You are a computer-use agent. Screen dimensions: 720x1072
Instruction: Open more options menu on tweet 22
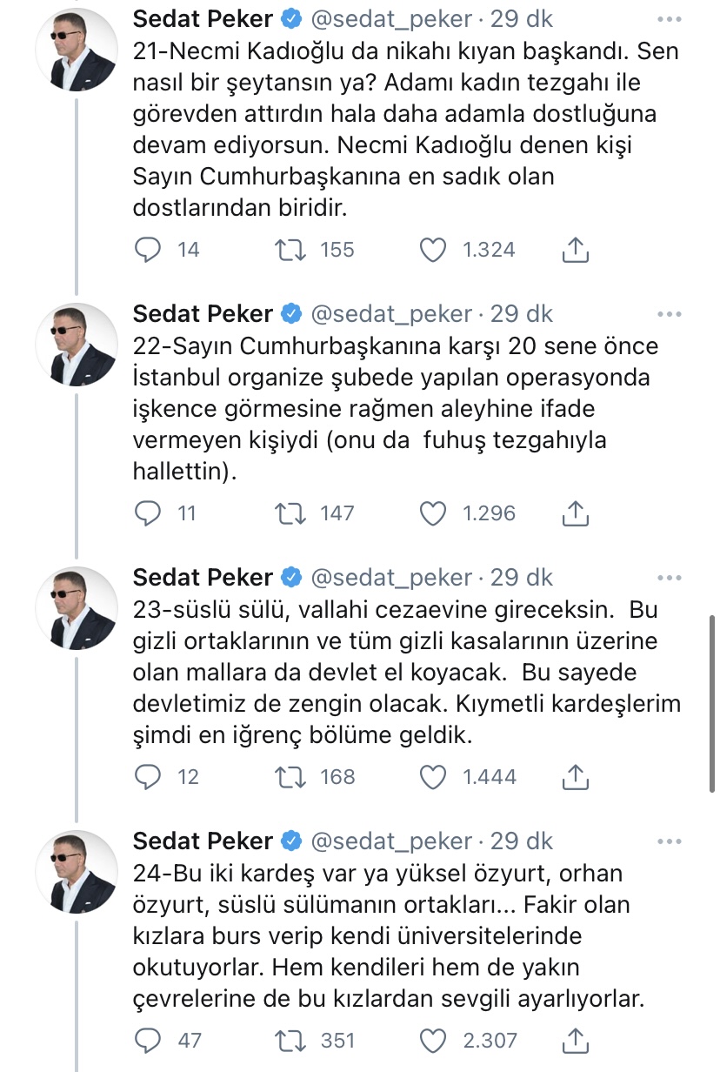(668, 314)
